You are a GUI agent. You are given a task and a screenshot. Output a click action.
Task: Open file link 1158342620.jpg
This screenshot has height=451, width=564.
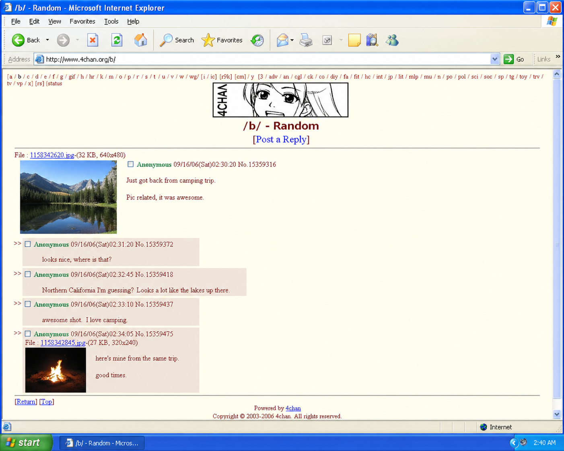[52, 155]
